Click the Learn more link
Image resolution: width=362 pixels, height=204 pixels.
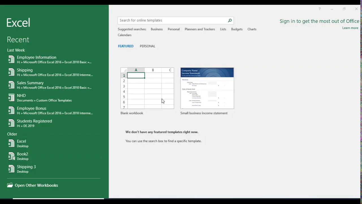pyautogui.click(x=350, y=28)
